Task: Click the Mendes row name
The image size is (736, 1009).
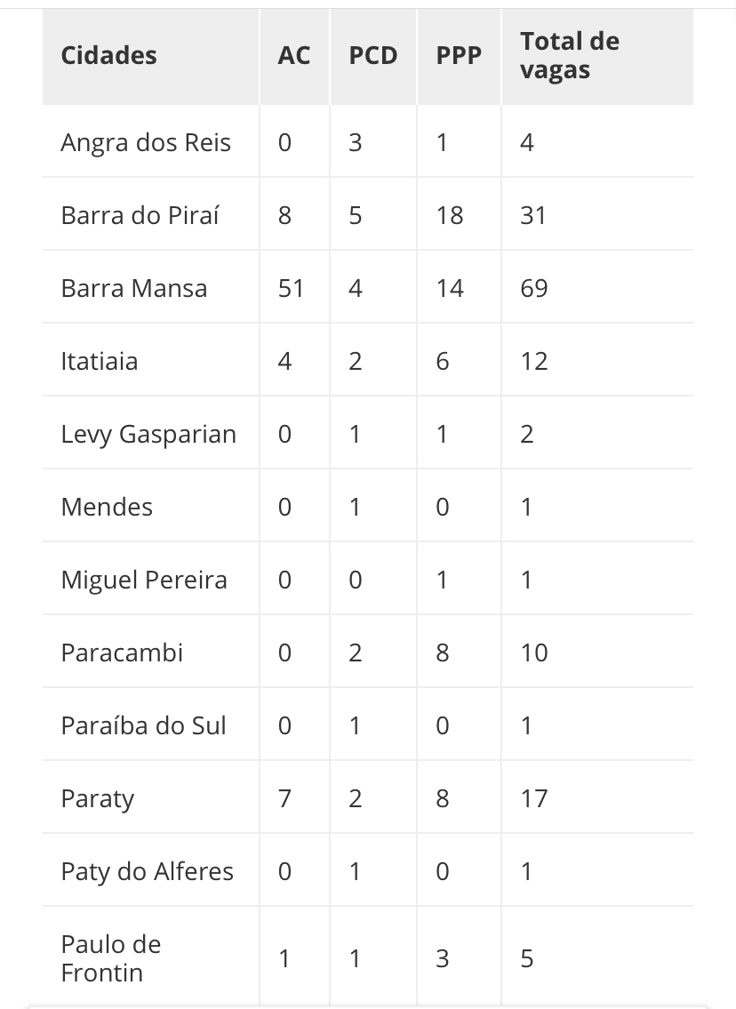Action: point(107,507)
